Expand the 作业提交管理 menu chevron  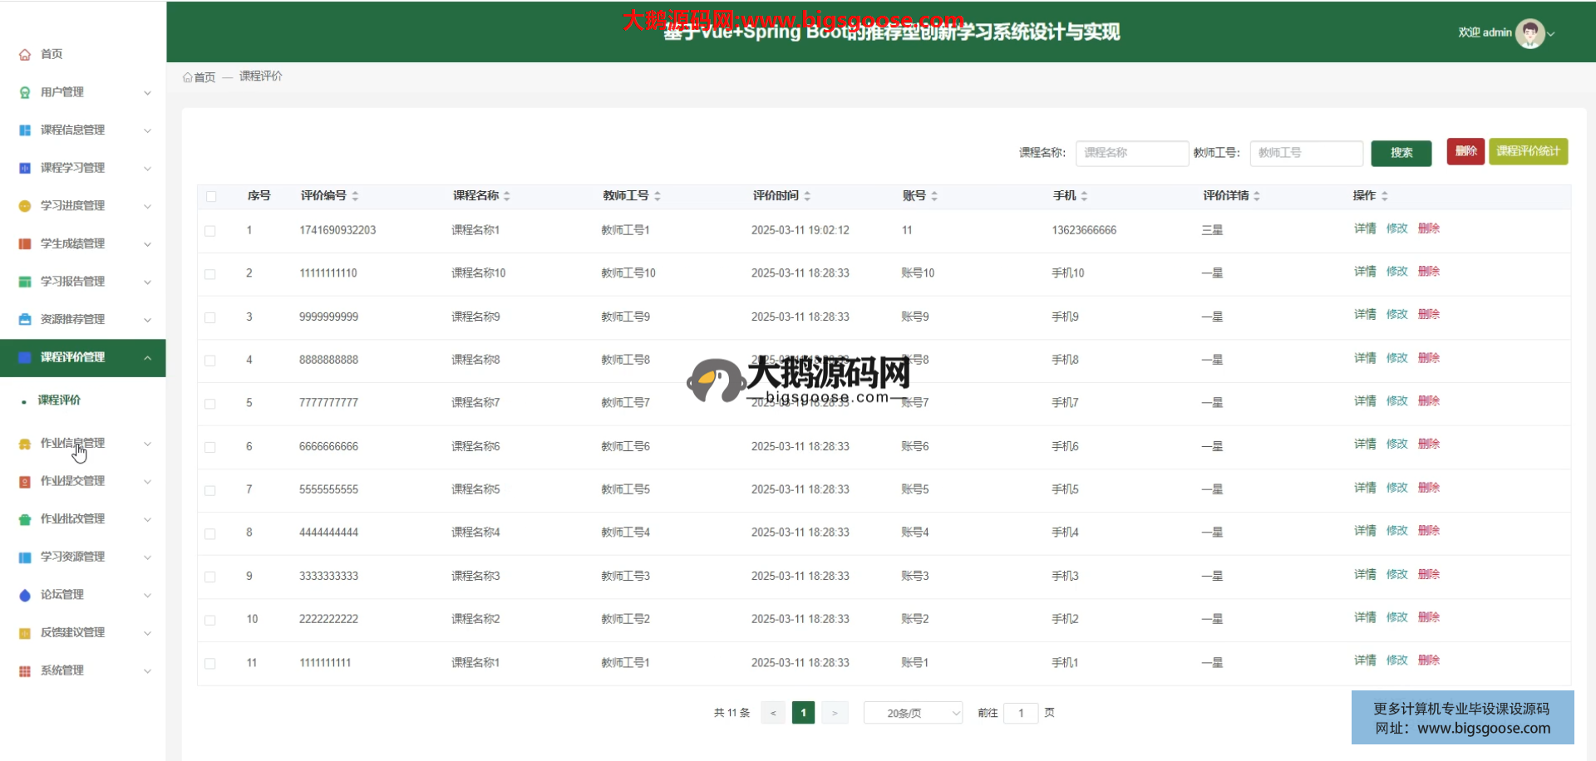pos(147,482)
